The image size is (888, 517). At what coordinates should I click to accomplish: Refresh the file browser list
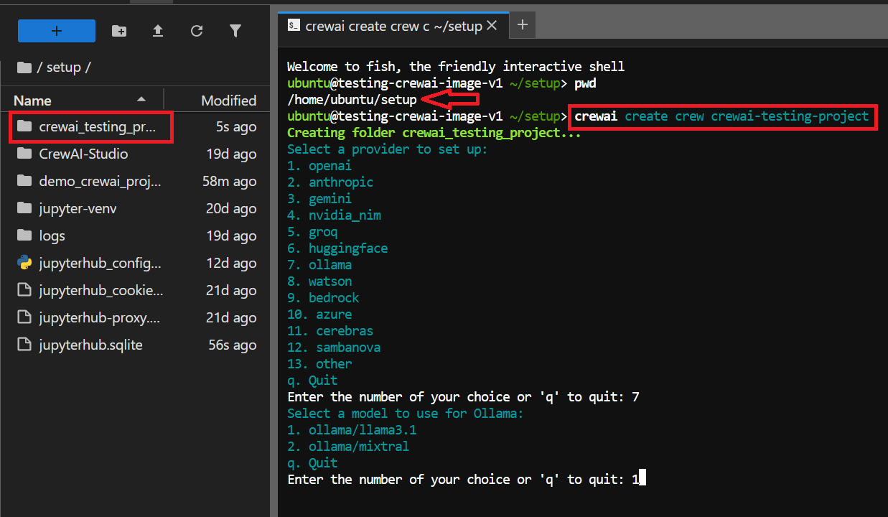click(x=197, y=31)
